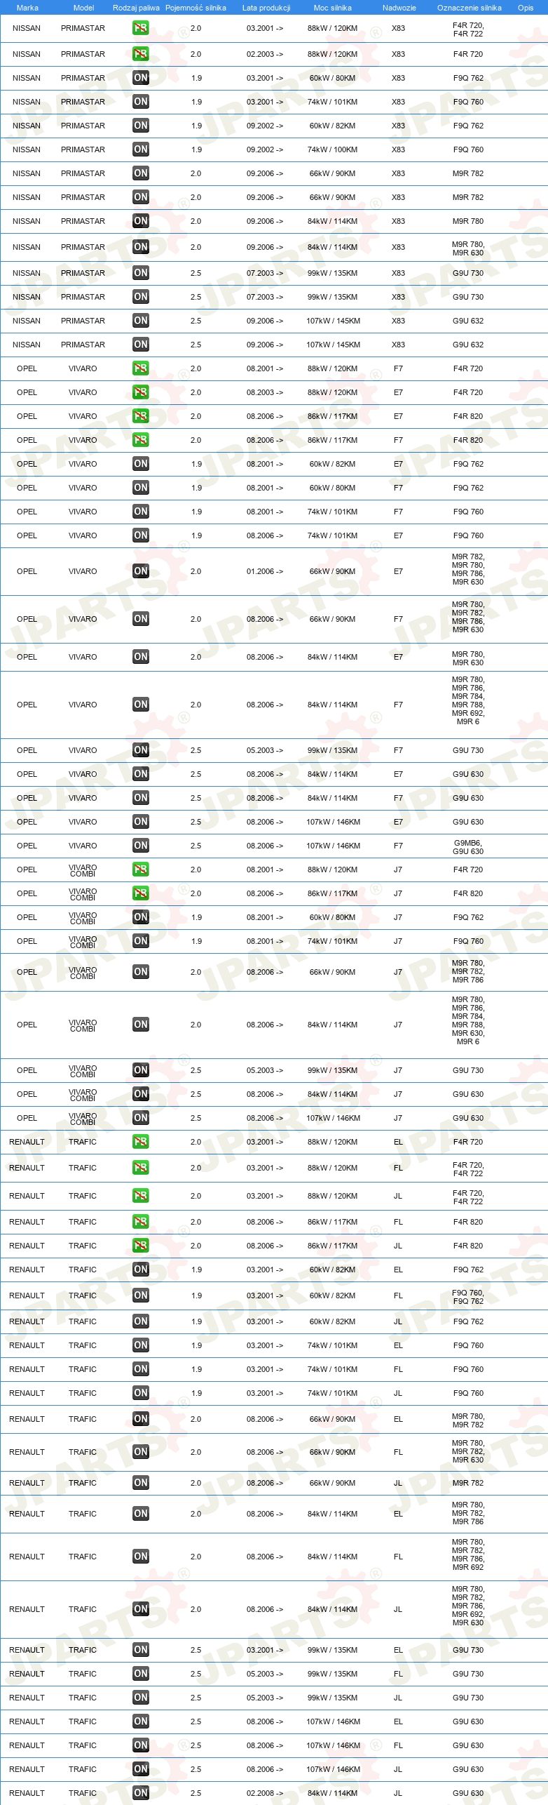Click ON icon in Renault Trafic 2.5 03.2001 EL row

141,1650
